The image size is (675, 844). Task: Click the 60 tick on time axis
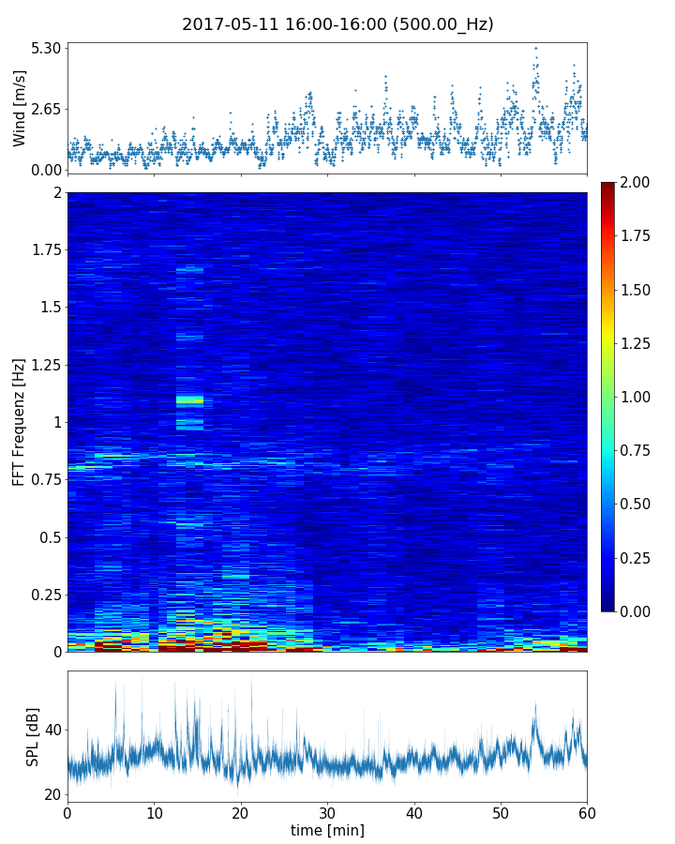(x=587, y=811)
